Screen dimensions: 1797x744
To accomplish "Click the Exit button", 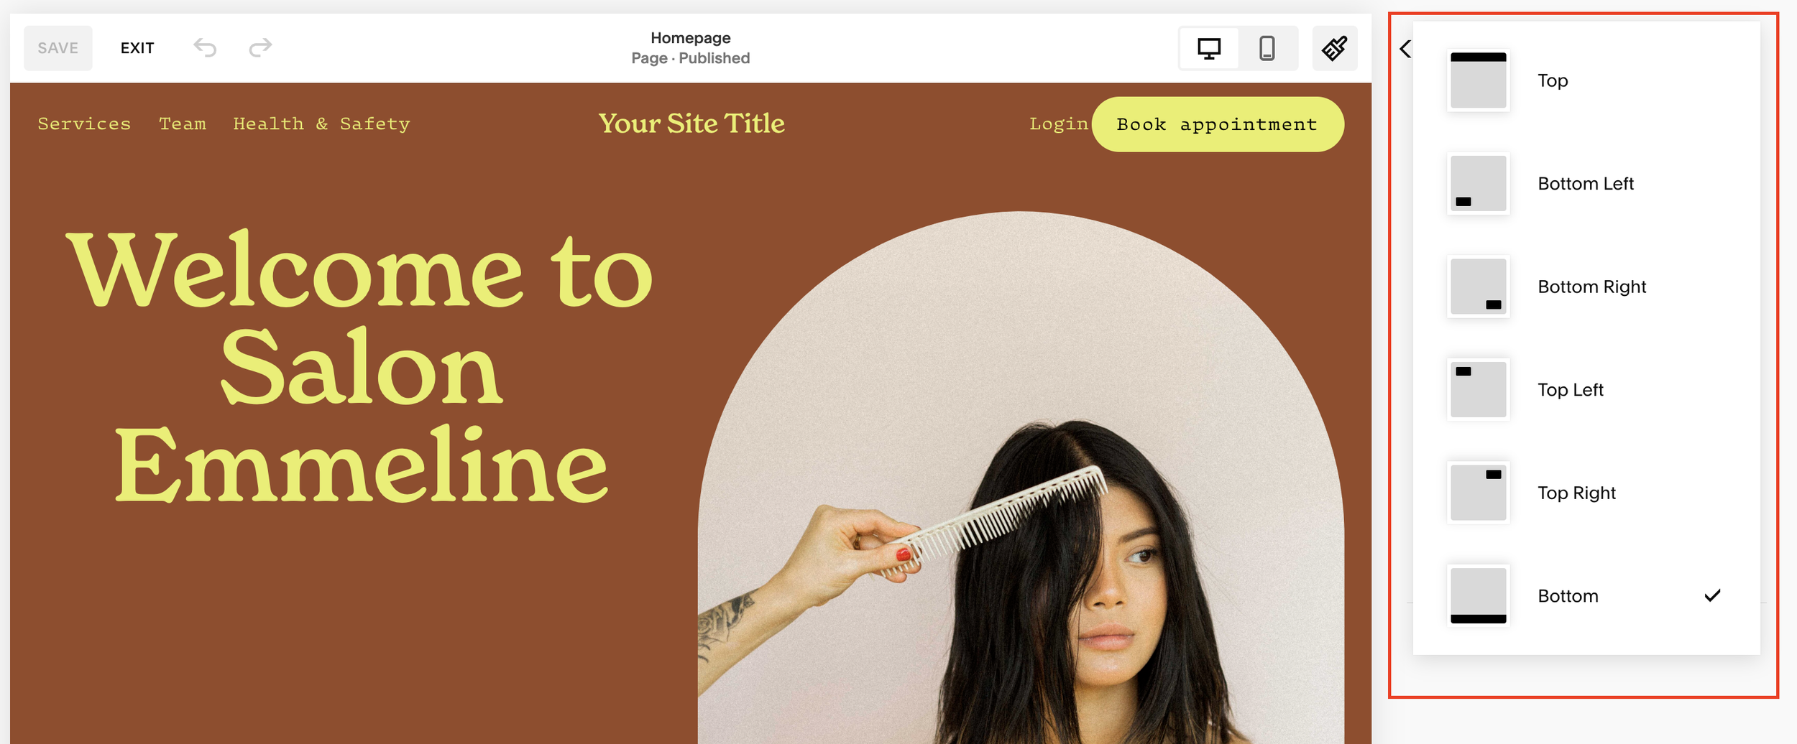I will [137, 48].
